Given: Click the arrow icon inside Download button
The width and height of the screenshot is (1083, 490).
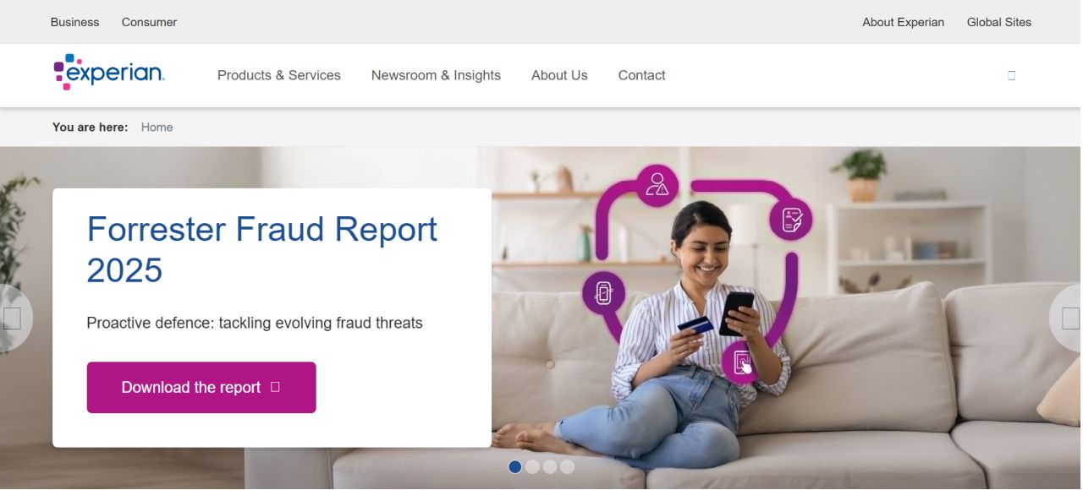Looking at the screenshot, I should 275,387.
